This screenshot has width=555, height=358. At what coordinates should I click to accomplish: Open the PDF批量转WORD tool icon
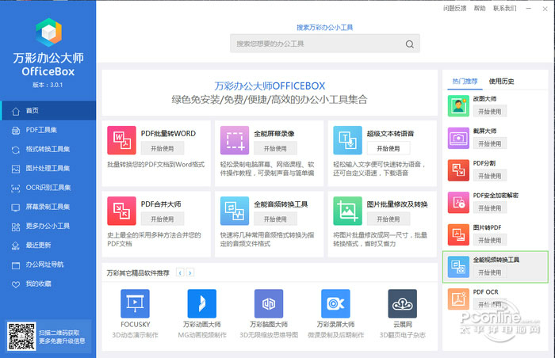tap(122, 139)
